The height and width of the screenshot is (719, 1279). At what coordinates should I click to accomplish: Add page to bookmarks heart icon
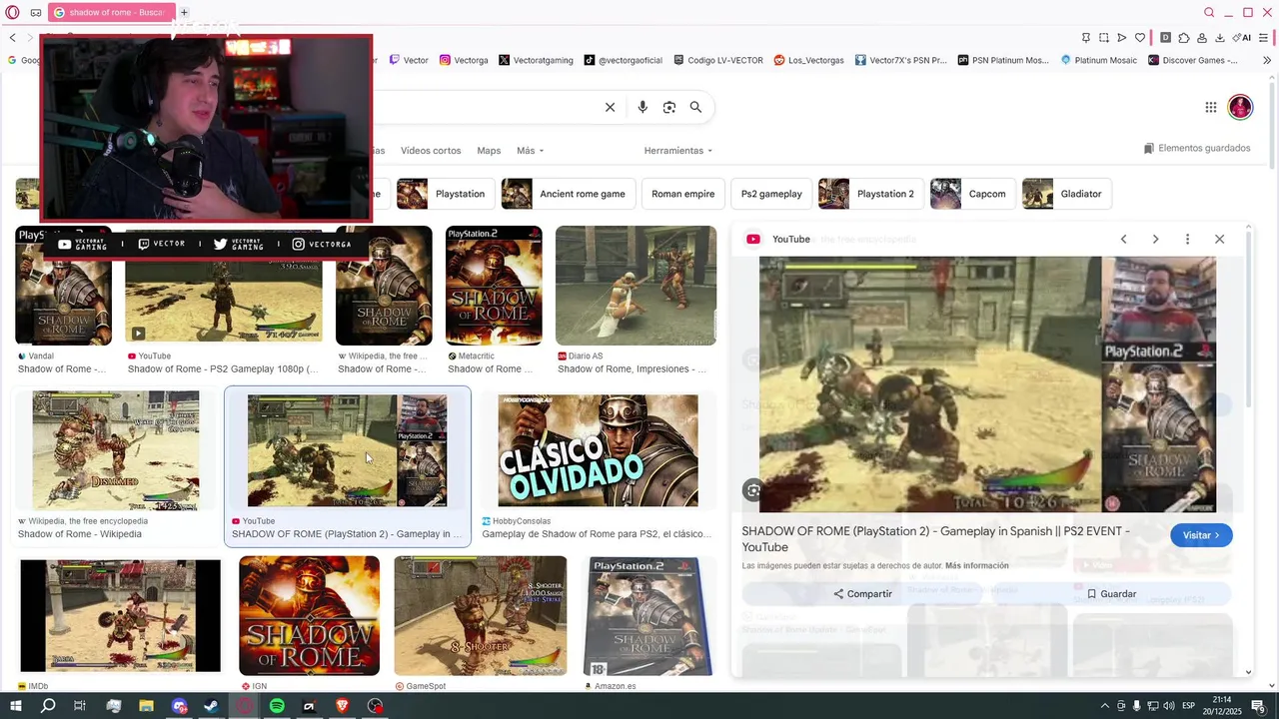[x=1140, y=38]
